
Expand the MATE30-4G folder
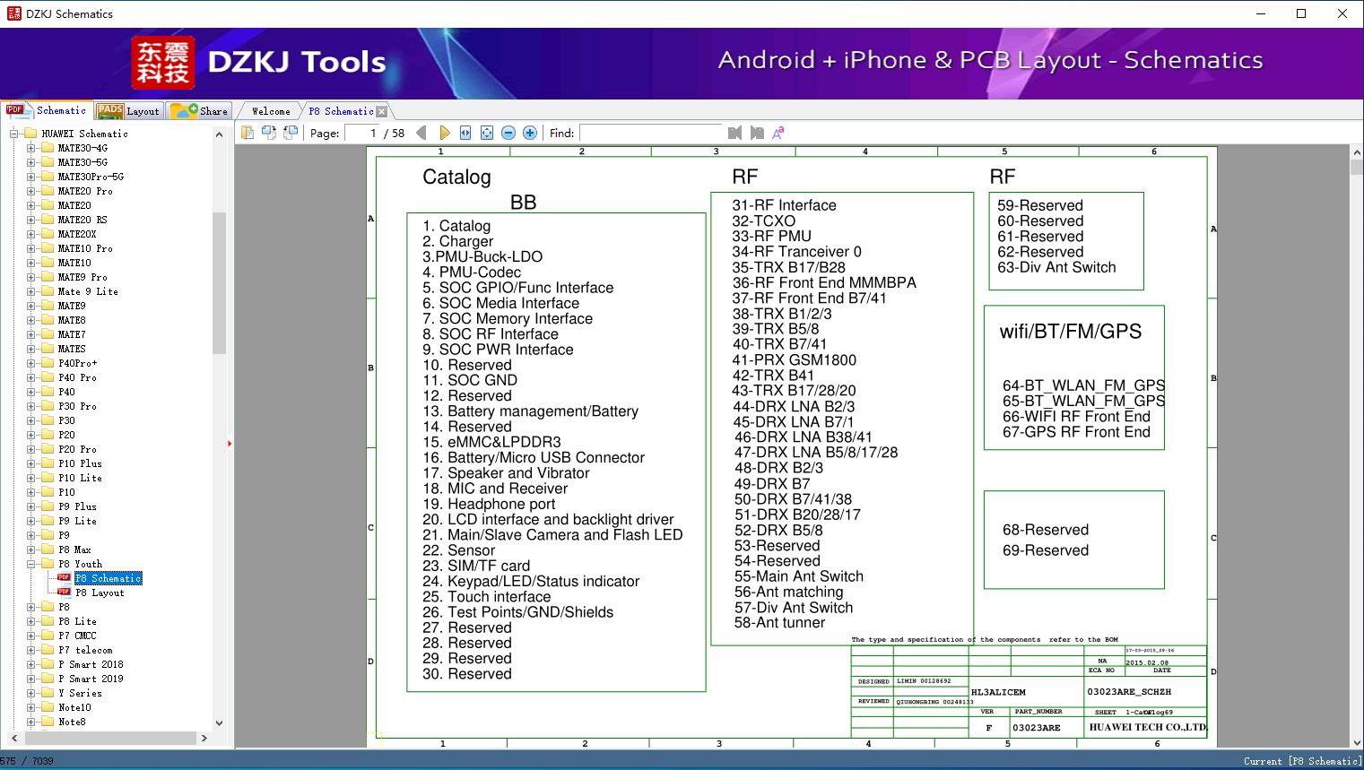coord(30,148)
